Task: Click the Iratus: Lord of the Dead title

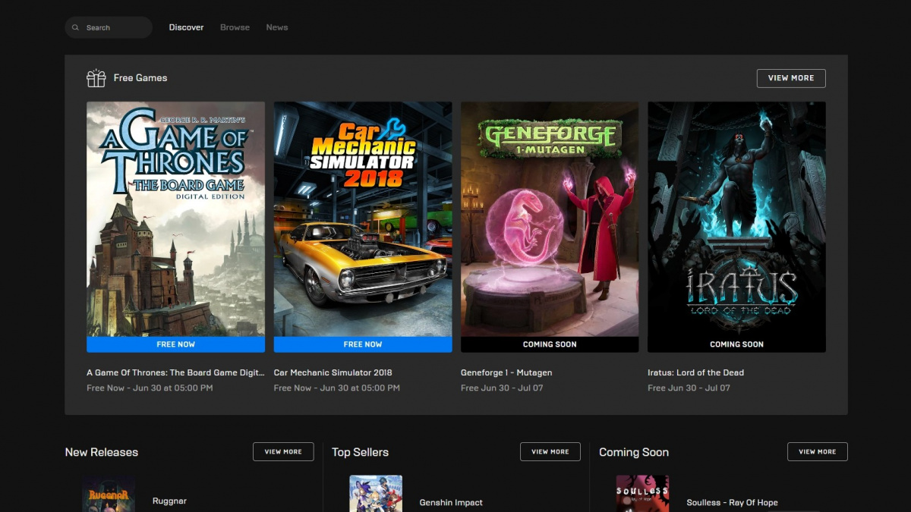Action: click(695, 372)
